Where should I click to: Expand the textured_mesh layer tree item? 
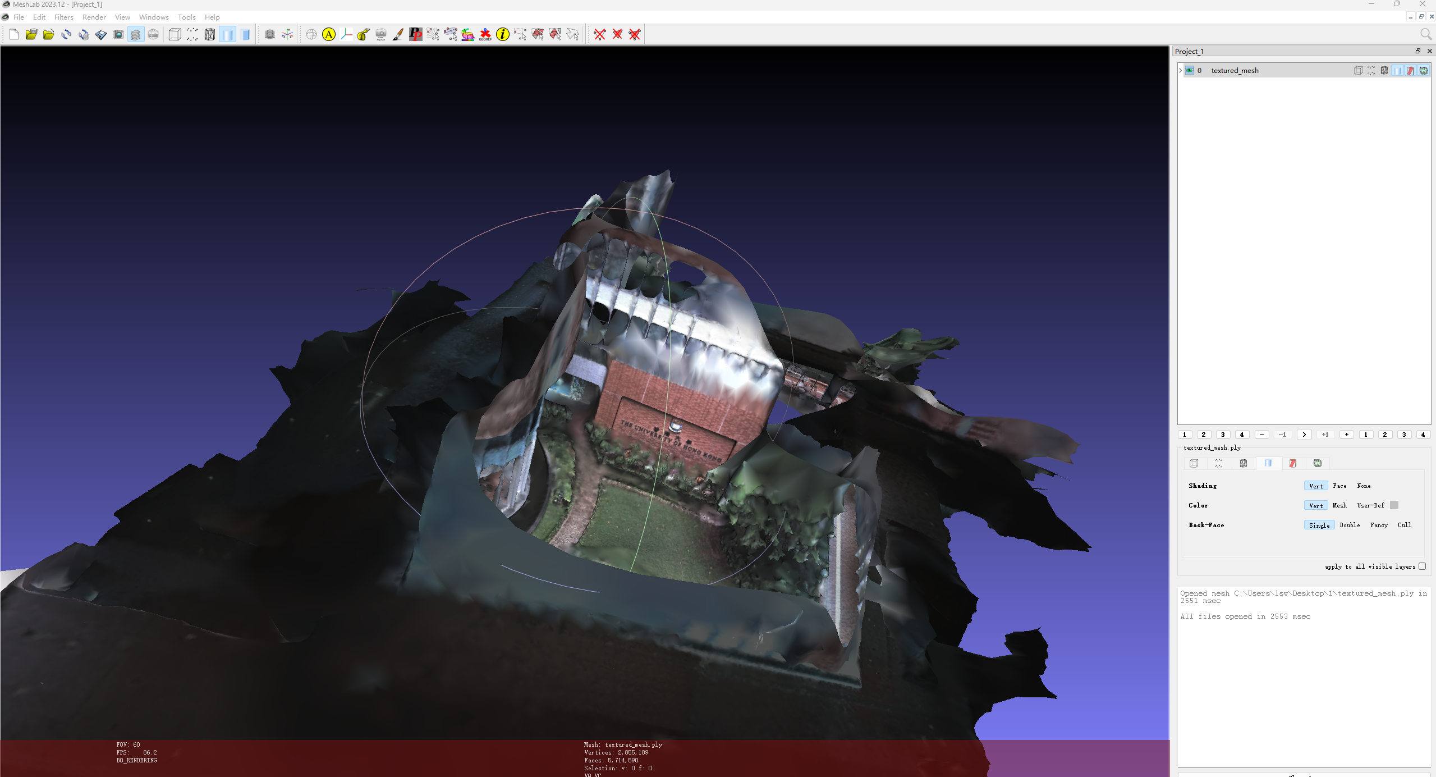1181,70
